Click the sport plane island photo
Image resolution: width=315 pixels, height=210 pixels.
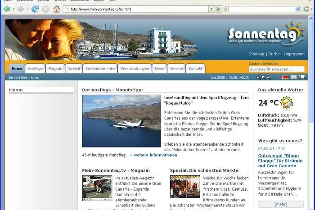(x=121, y=121)
